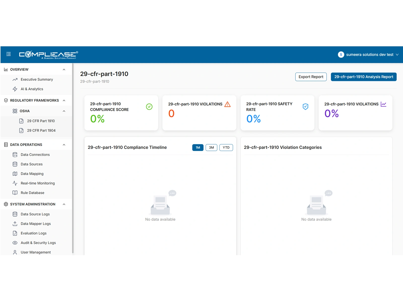Open Data Connections from the sidebar
The height and width of the screenshot is (302, 403).
(35, 155)
